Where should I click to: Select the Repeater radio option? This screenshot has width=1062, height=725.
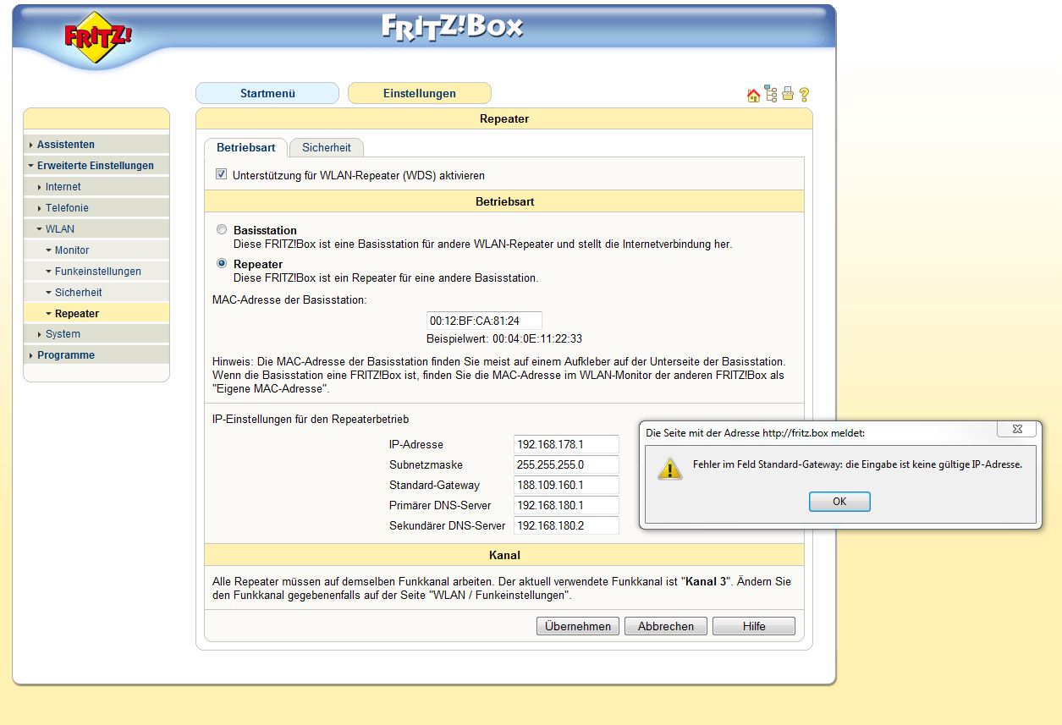[222, 263]
